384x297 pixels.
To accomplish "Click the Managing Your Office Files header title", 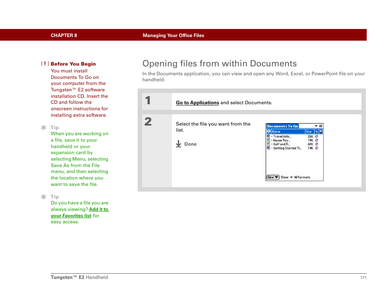I will click(x=173, y=35).
